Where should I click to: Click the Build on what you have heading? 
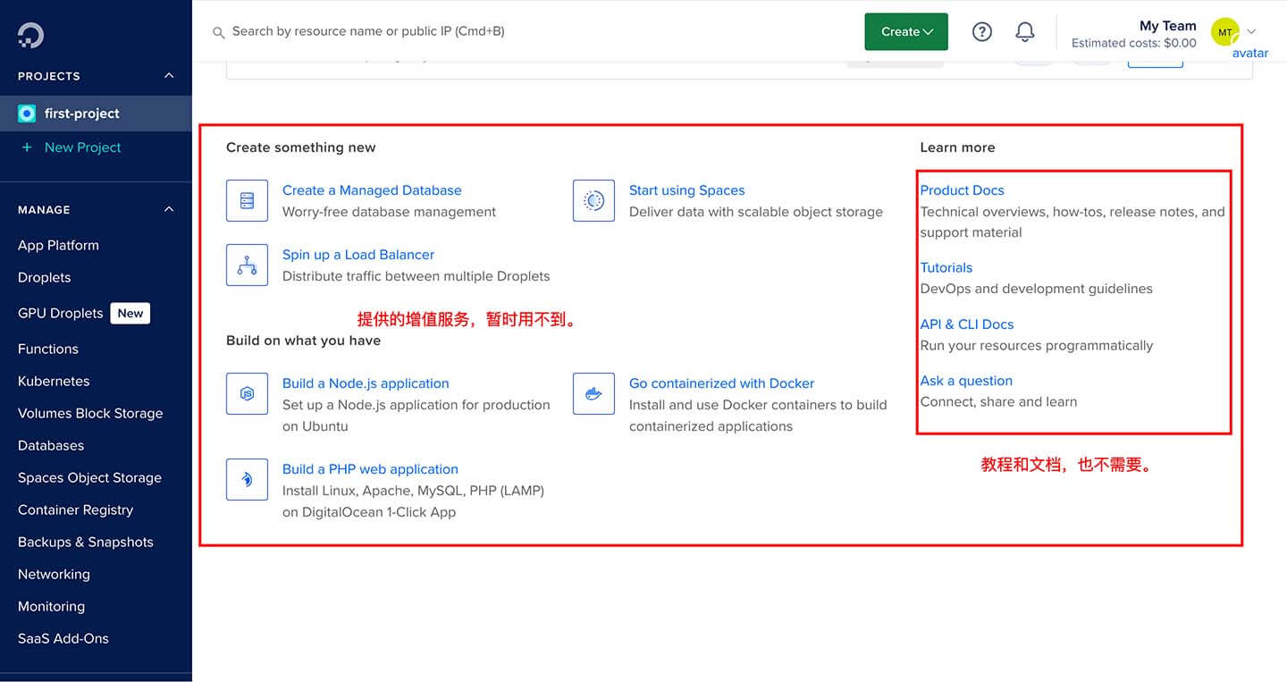[303, 341]
